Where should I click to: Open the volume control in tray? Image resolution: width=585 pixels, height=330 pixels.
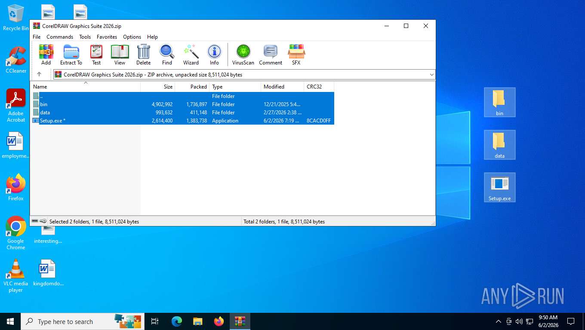(x=519, y=321)
